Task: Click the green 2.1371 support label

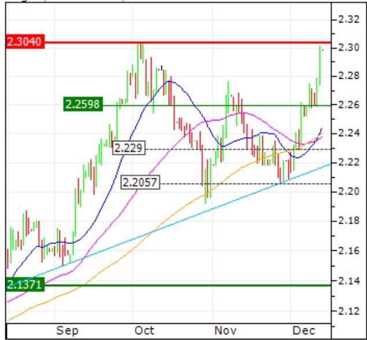Action: pyautogui.click(x=25, y=284)
